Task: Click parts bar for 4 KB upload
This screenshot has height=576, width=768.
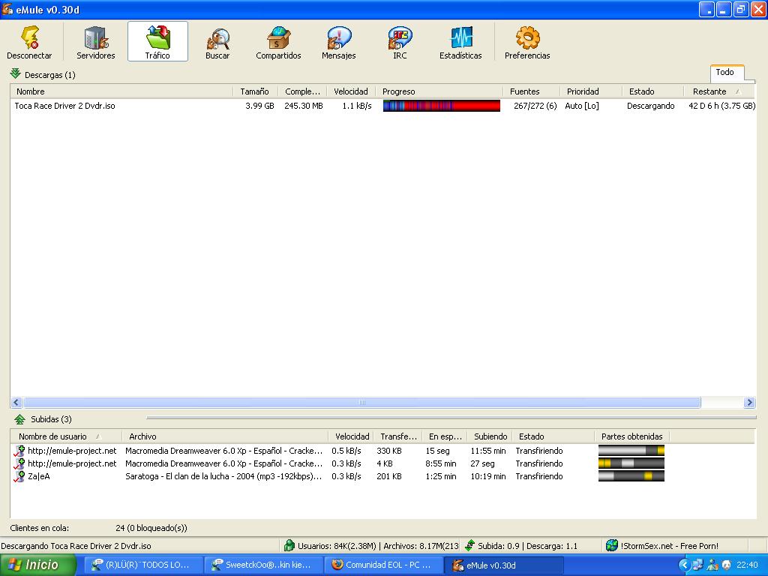Action: click(x=631, y=463)
